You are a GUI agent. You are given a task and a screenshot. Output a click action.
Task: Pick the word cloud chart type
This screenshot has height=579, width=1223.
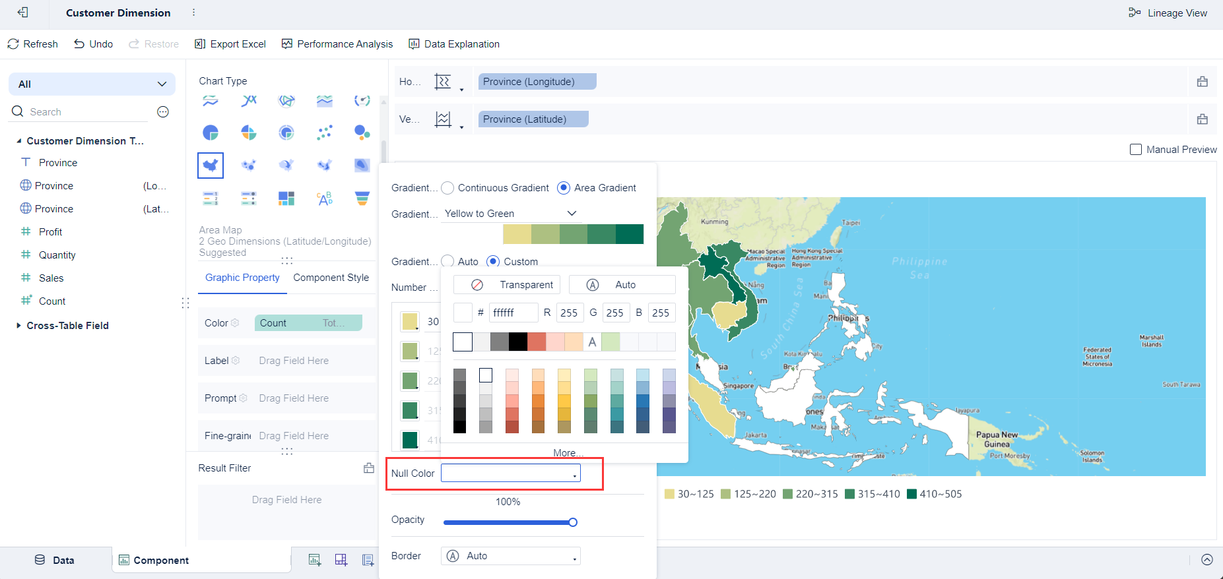pyautogui.click(x=324, y=198)
